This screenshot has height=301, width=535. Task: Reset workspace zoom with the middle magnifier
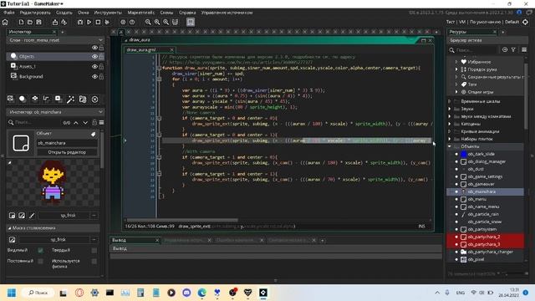pos(157,23)
